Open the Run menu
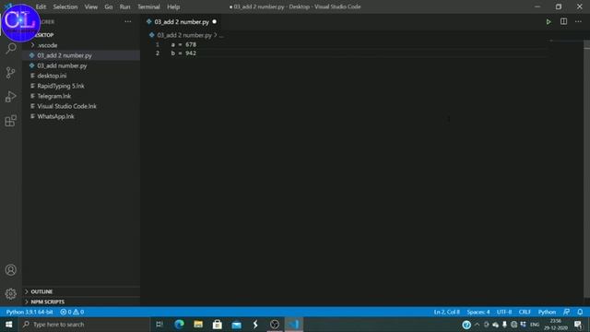The width and height of the screenshot is (590, 332). click(x=124, y=6)
